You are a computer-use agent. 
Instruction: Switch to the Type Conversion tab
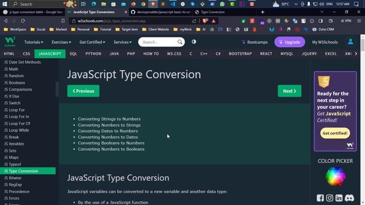click(225, 12)
